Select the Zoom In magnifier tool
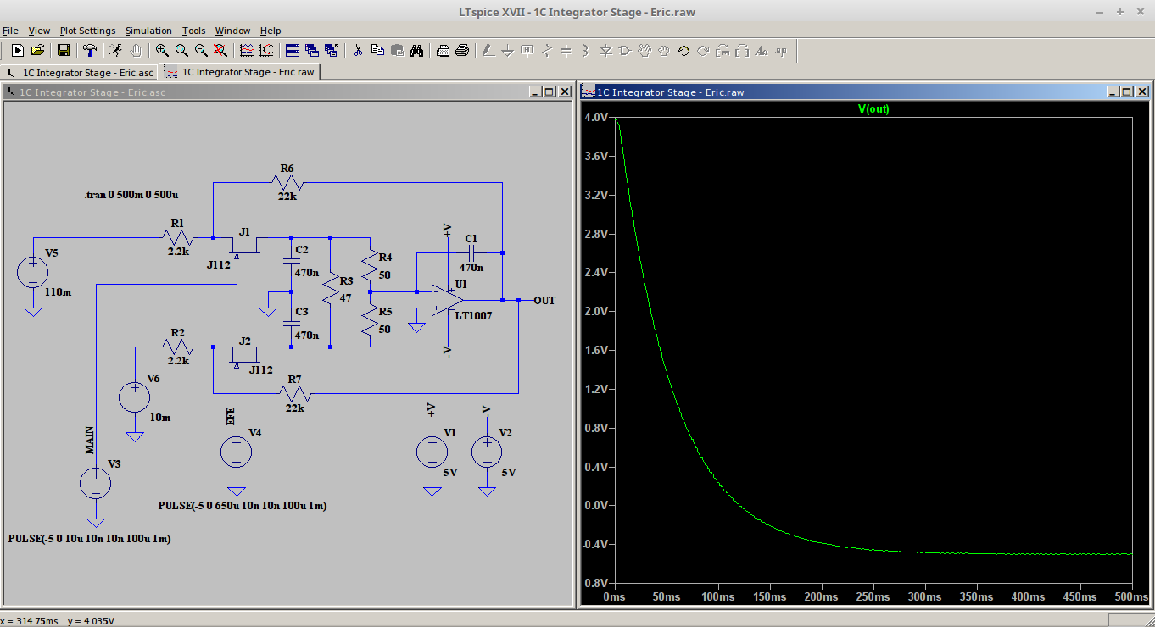 [161, 51]
